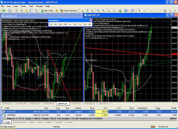Zoom in on the chart
Image resolution: width=178 pixels, height=129 pixels.
click(x=98, y=11)
